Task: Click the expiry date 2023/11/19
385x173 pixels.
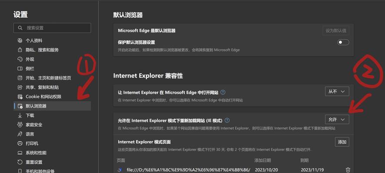Action: pos(312,170)
